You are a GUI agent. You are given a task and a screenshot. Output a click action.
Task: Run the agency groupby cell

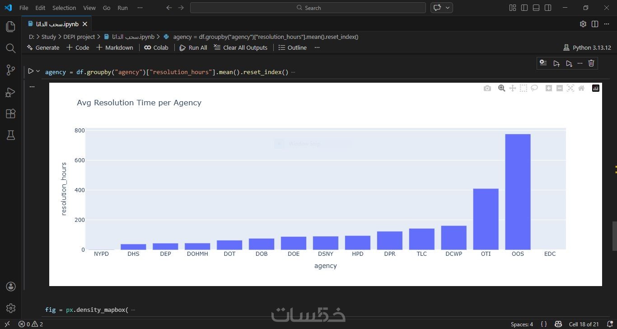[x=31, y=71]
